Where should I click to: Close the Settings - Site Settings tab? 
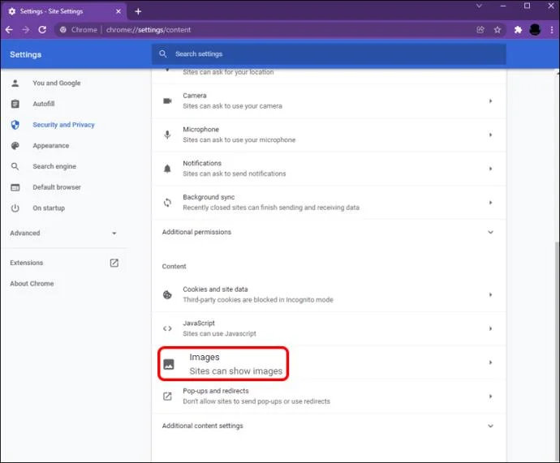point(118,11)
